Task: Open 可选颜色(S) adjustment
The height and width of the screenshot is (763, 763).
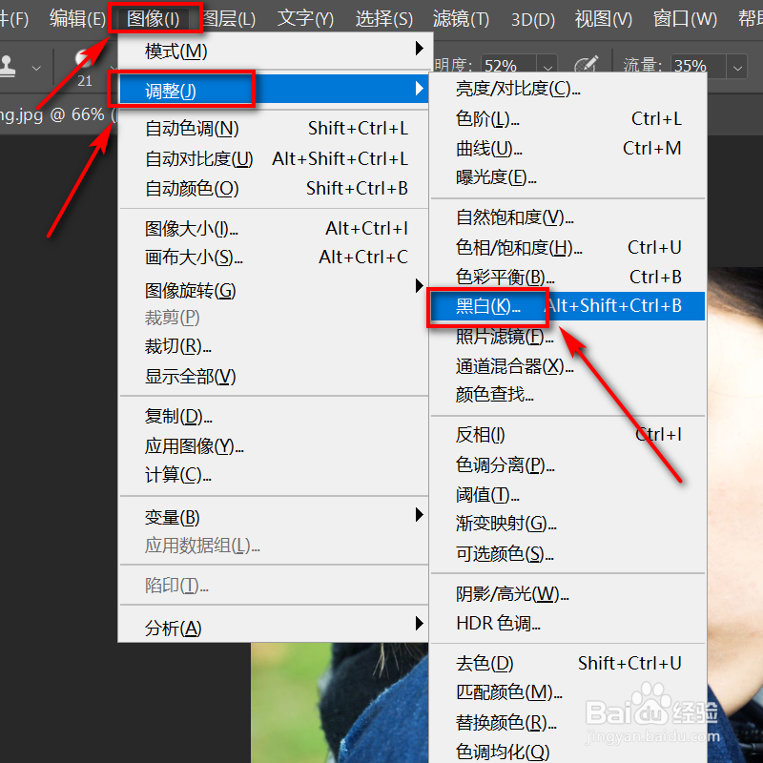Action: click(567, 554)
